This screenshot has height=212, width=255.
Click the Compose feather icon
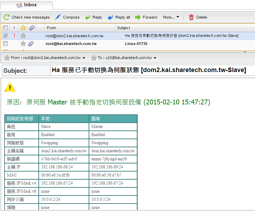[58, 17]
